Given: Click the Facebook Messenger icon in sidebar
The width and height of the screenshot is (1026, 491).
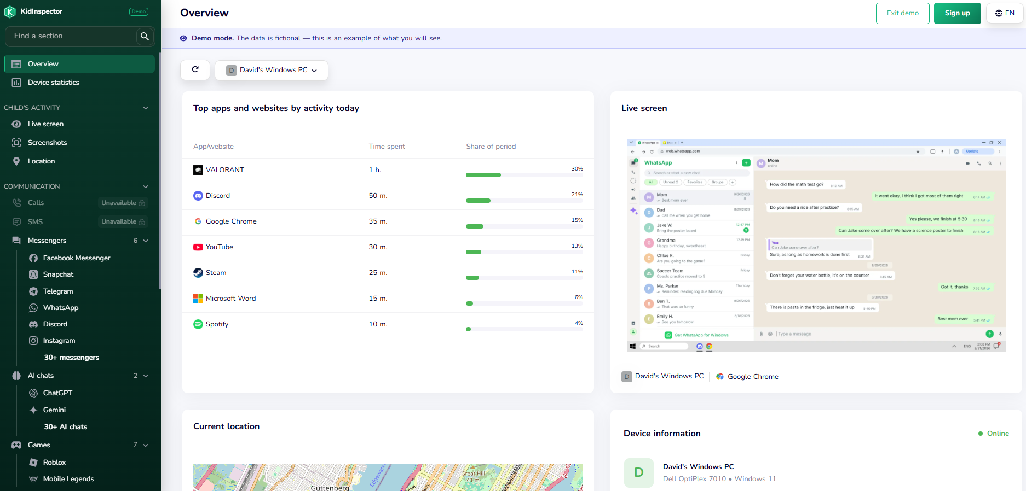Looking at the screenshot, I should (33, 258).
